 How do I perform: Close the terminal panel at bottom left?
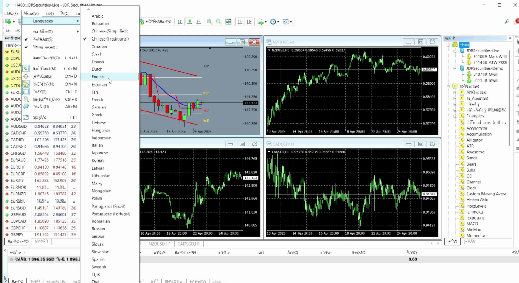click(x=5, y=251)
